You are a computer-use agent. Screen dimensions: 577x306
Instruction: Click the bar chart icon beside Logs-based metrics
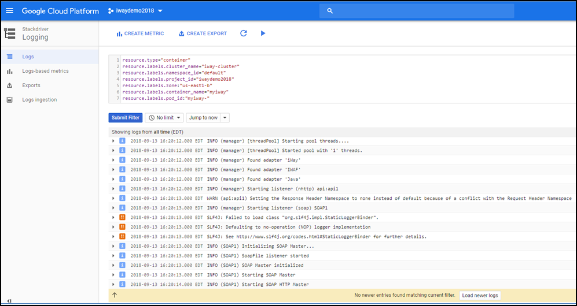point(10,71)
